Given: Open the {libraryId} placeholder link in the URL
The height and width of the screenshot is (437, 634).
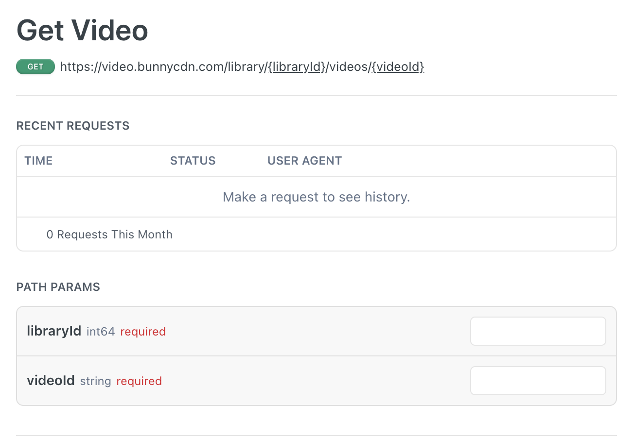Looking at the screenshot, I should [x=297, y=67].
